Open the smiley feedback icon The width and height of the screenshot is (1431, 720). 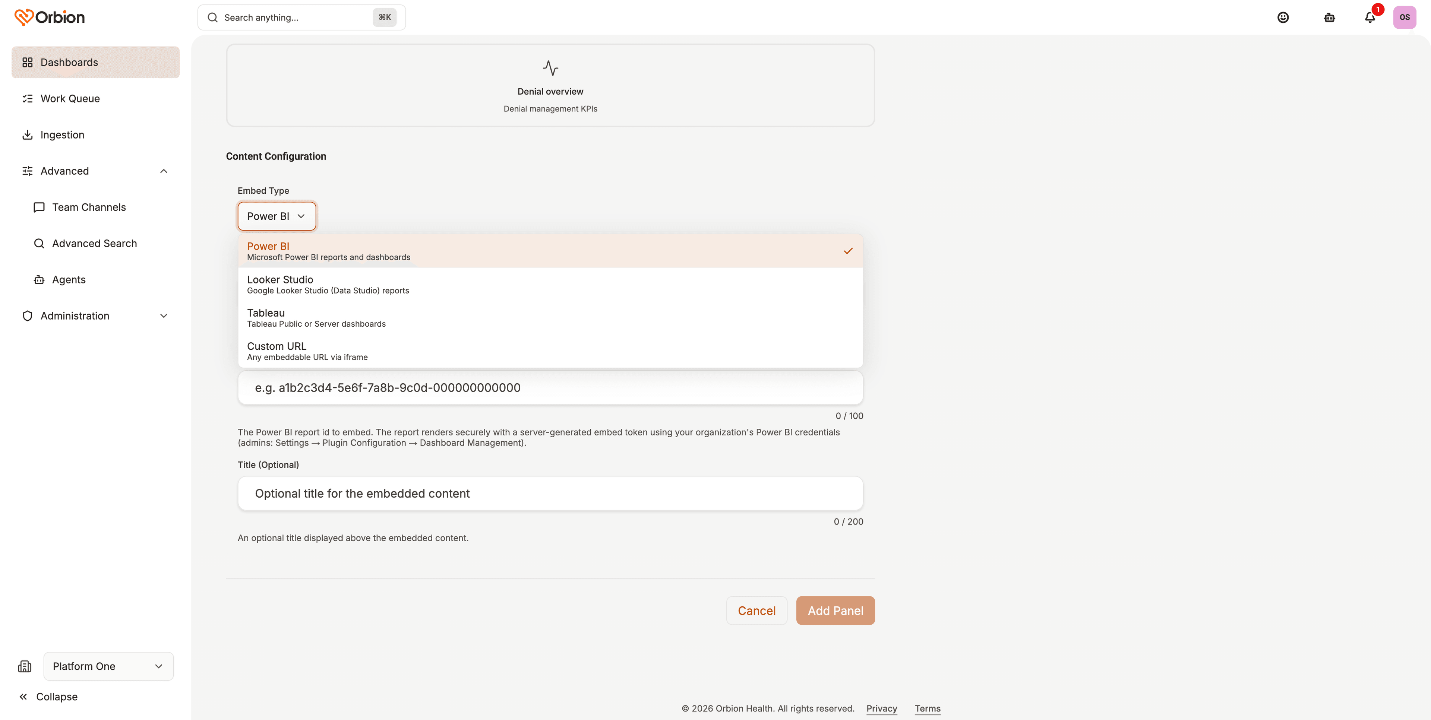(1283, 18)
